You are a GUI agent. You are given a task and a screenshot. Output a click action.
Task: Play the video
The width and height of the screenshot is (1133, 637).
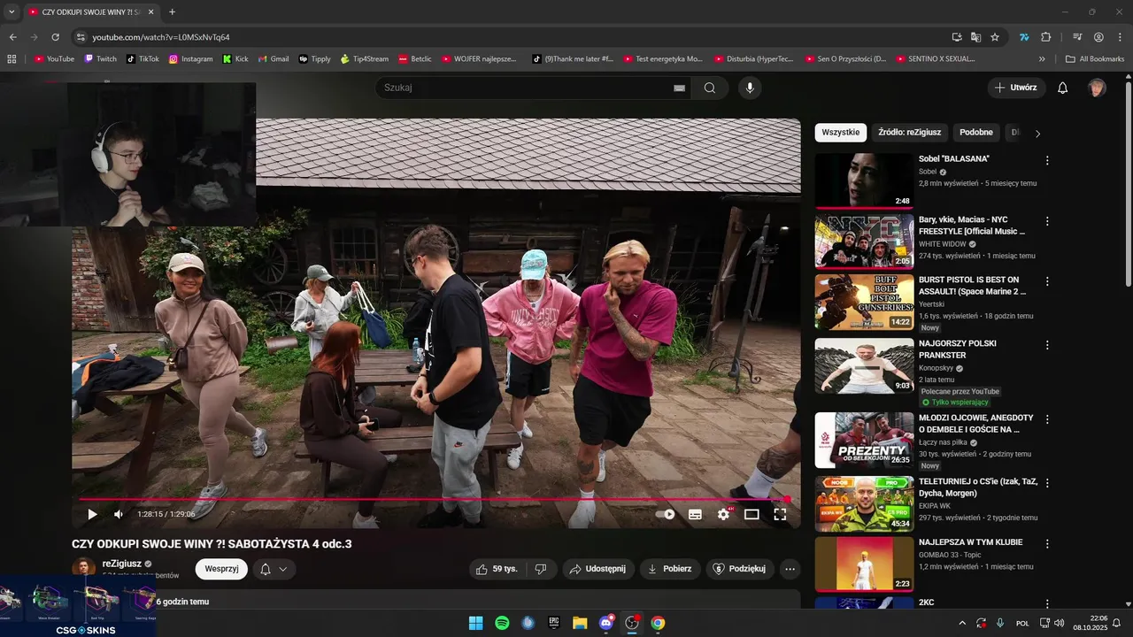coord(92,514)
